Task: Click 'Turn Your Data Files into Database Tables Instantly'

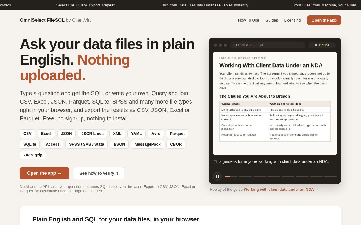Action: click(x=204, y=5)
